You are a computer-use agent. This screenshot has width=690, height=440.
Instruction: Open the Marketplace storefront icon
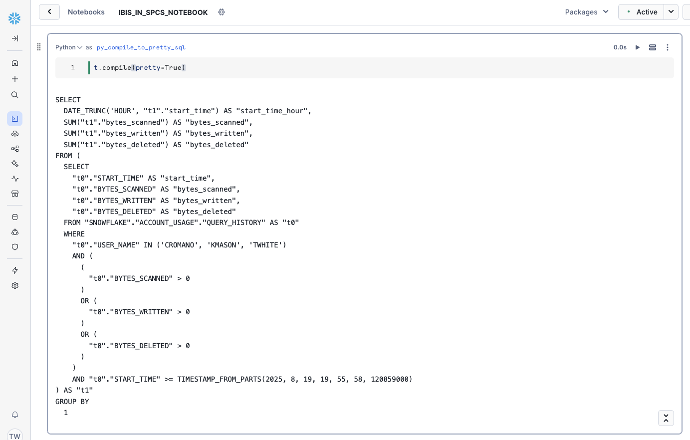click(15, 194)
